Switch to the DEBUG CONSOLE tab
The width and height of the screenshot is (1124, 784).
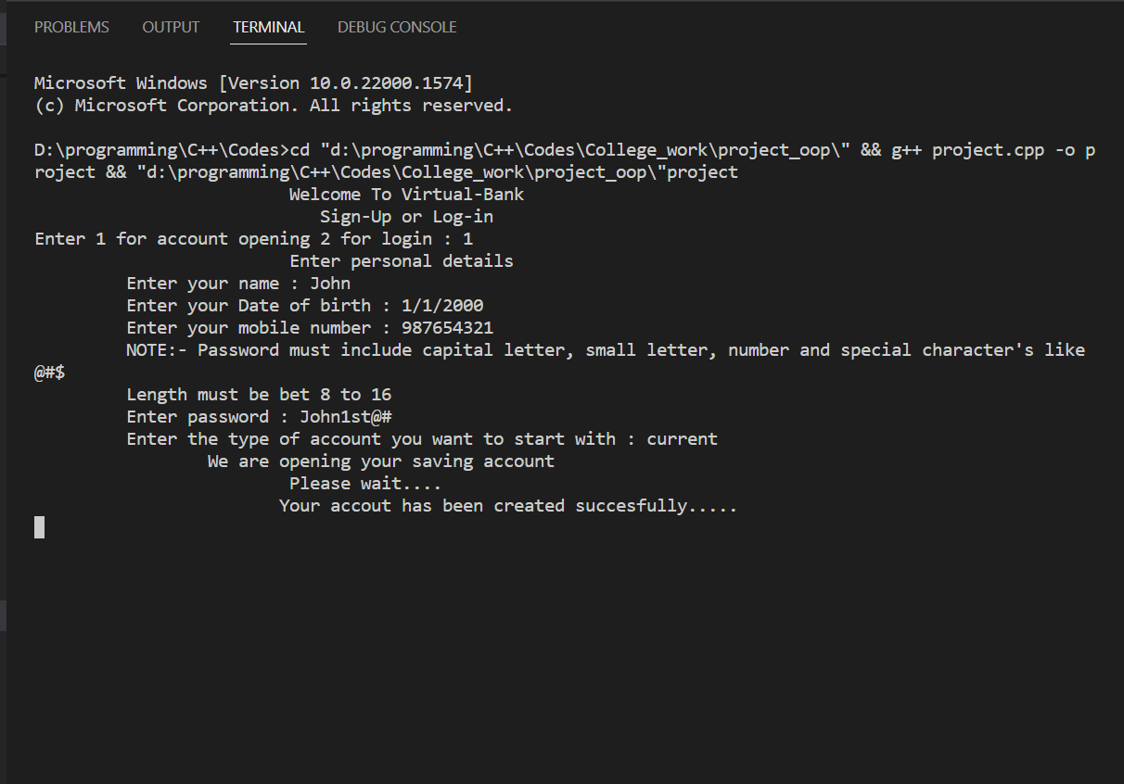click(x=397, y=27)
